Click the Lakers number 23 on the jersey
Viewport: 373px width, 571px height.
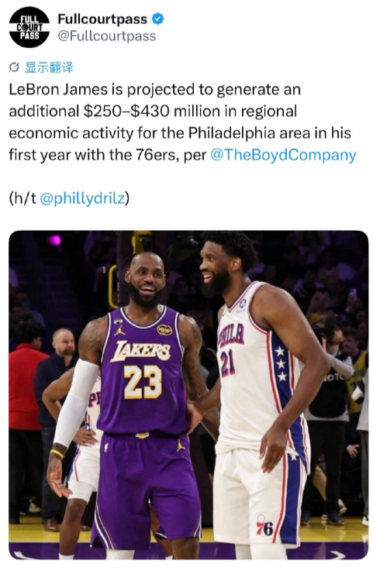click(x=143, y=382)
